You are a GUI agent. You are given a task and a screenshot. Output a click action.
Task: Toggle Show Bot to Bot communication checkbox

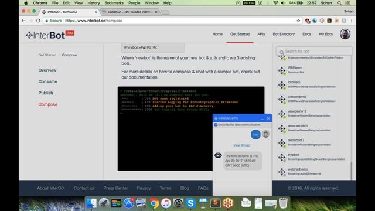[216, 125]
